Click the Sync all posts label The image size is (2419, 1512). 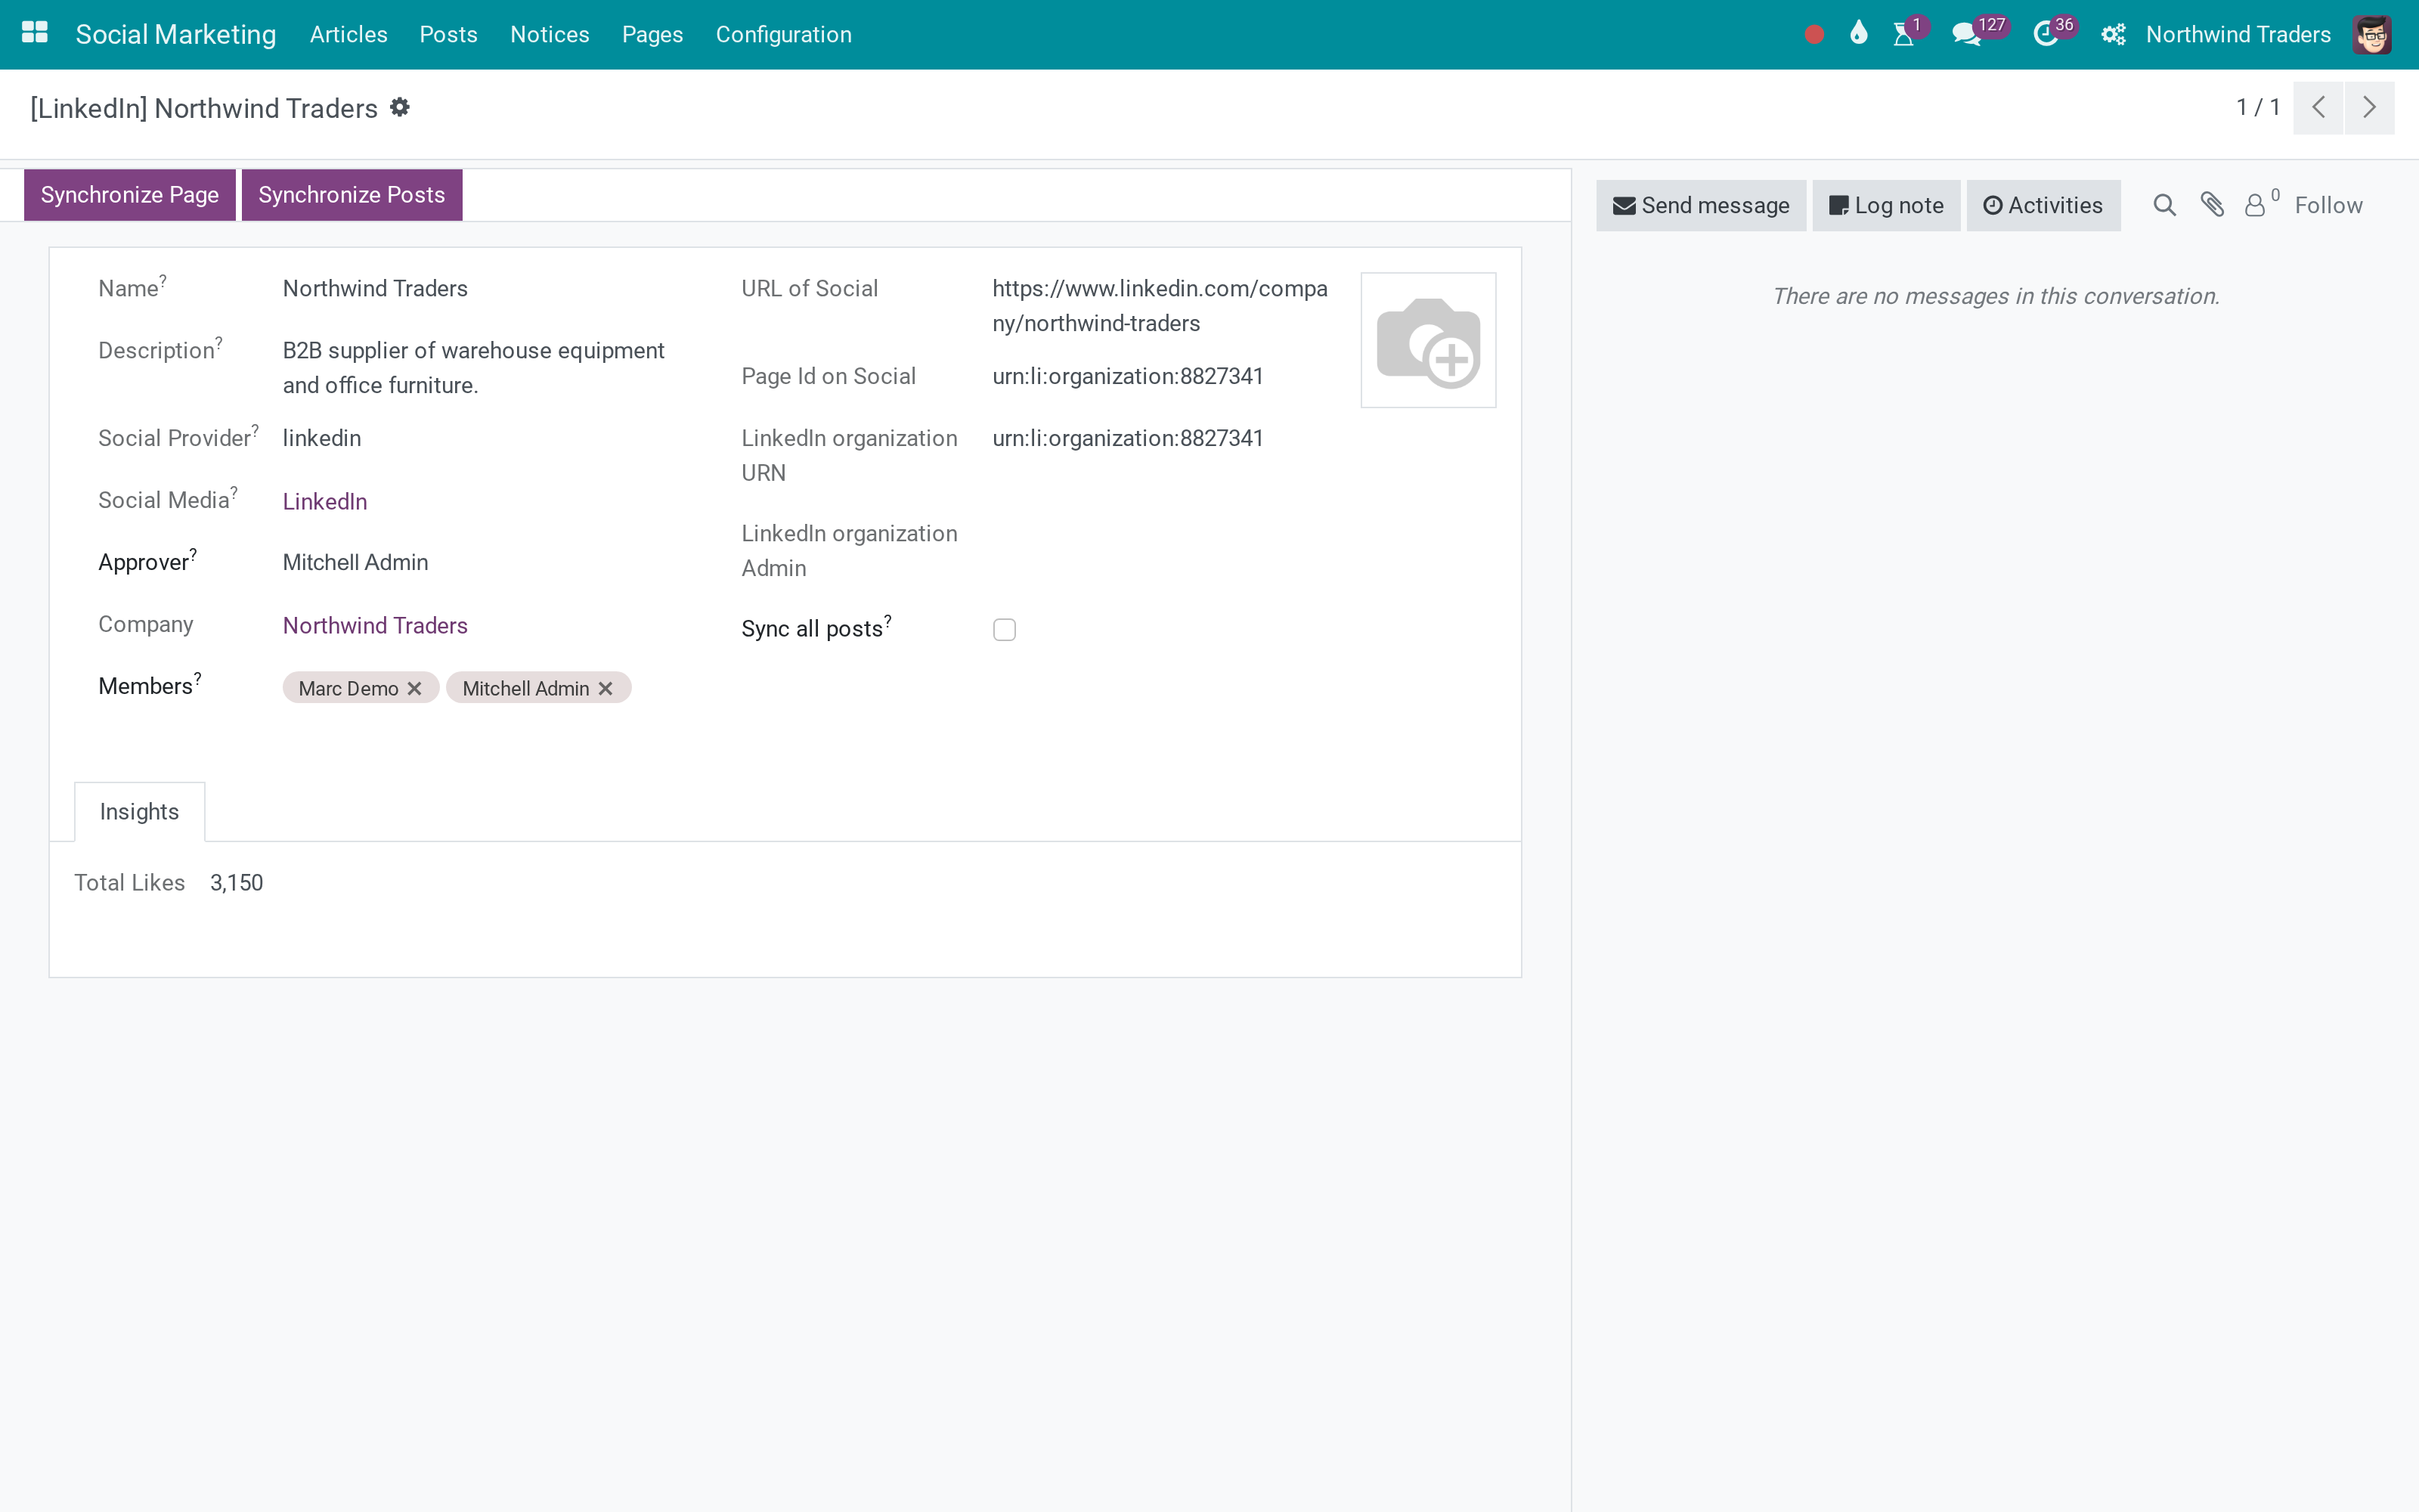point(813,629)
